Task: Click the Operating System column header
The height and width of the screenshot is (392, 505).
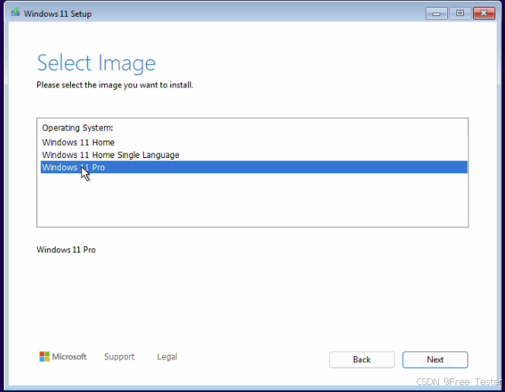Action: pyautogui.click(x=78, y=128)
